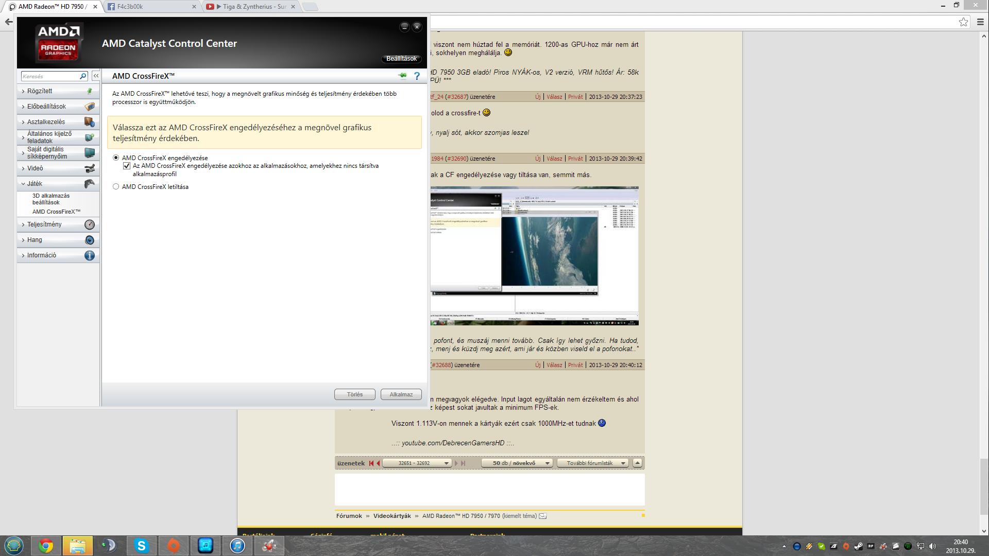Open 3D alkalmazás beállítások submenu item
The width and height of the screenshot is (989, 556).
click(x=51, y=199)
